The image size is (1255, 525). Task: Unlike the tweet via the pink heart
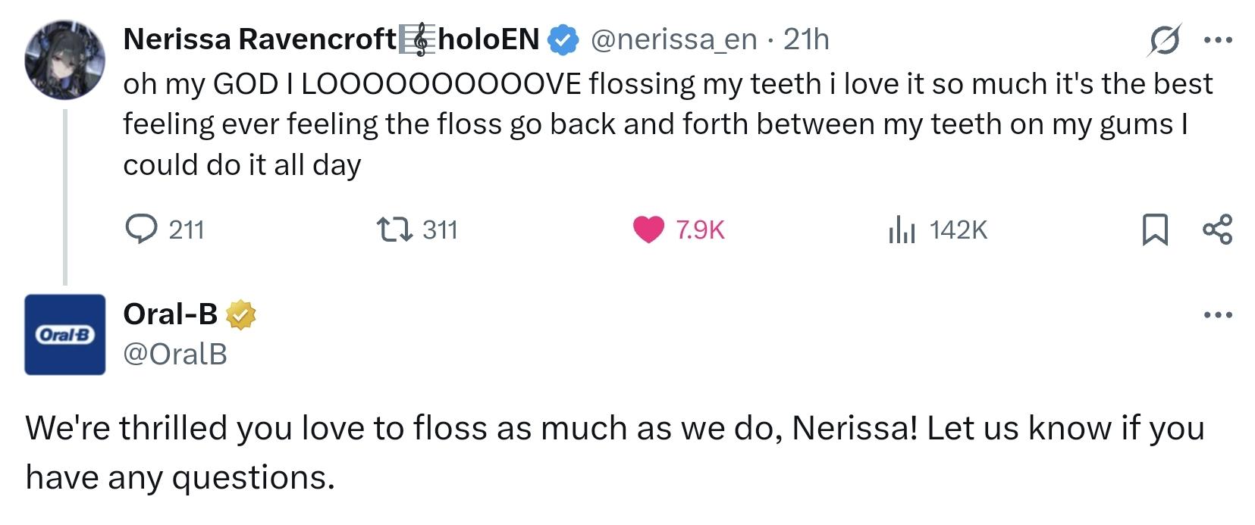[648, 229]
